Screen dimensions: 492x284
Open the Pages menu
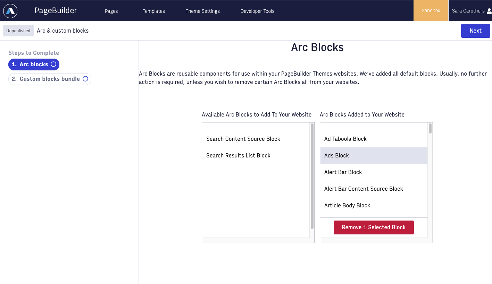point(111,11)
